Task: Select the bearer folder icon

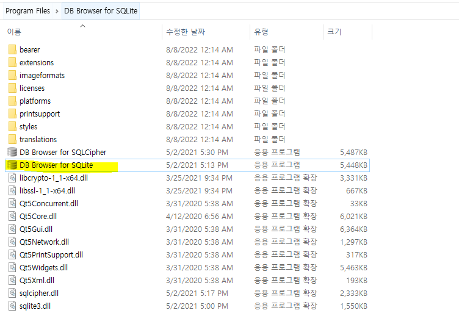Action: click(x=12, y=50)
